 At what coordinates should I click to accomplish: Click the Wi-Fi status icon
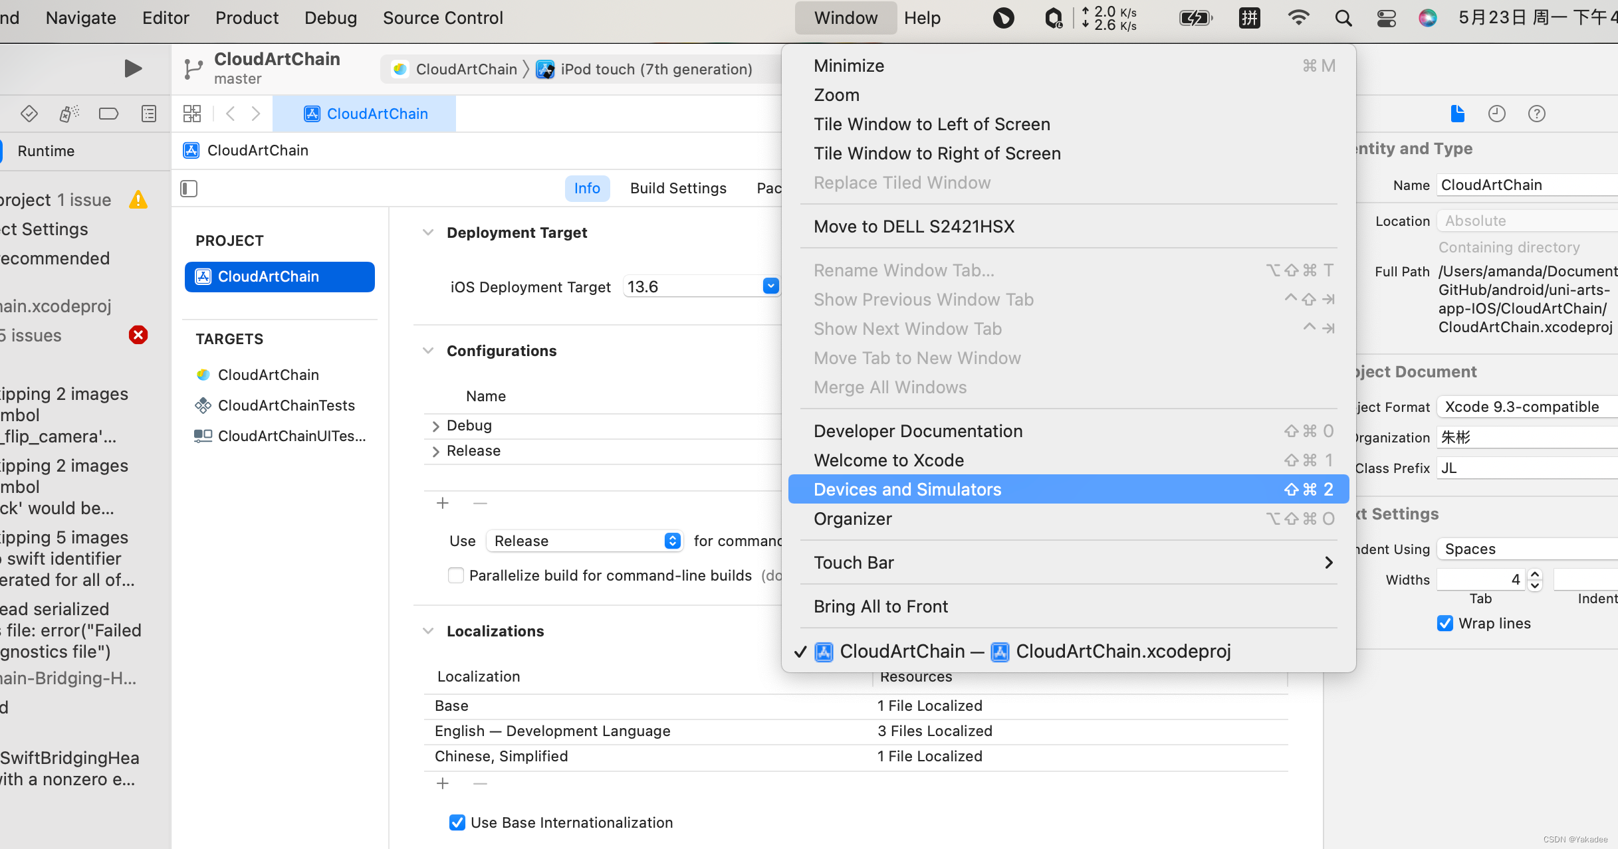[1298, 18]
